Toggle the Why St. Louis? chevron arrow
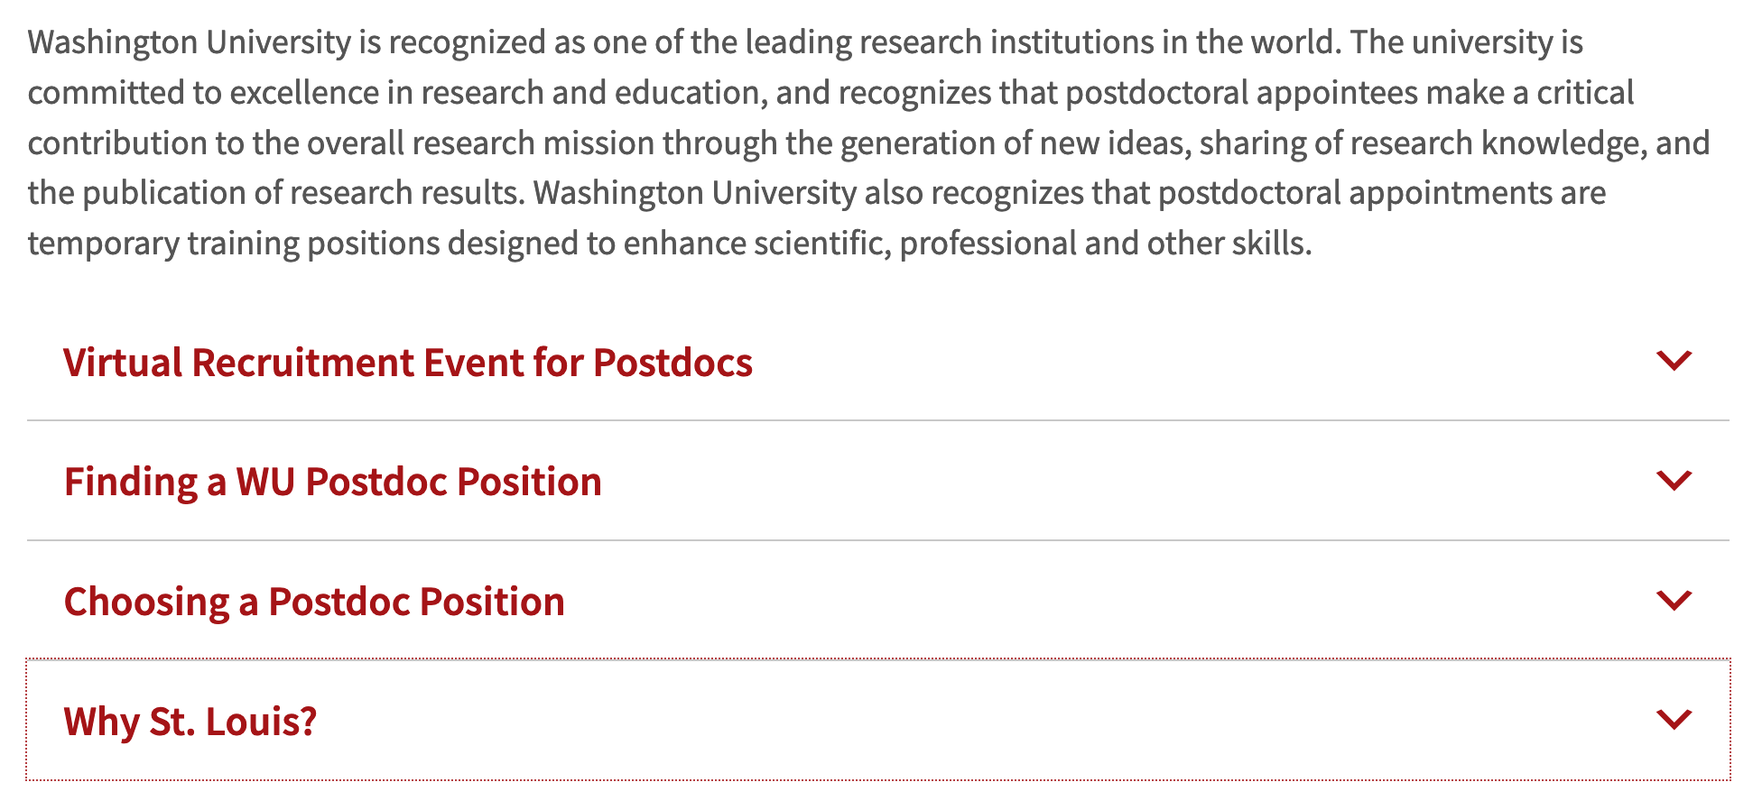Image resolution: width=1753 pixels, height=810 pixels. point(1674,719)
